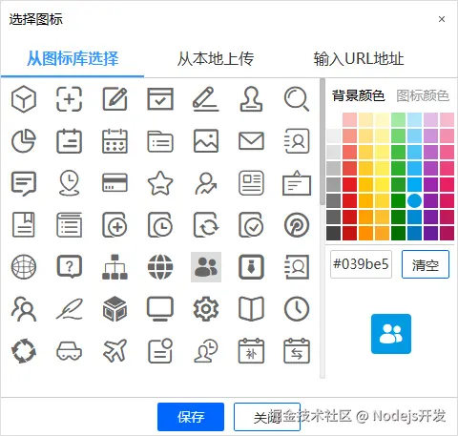Choose the add-selection plus bracket icon
The width and height of the screenshot is (458, 436).
[x=69, y=99]
